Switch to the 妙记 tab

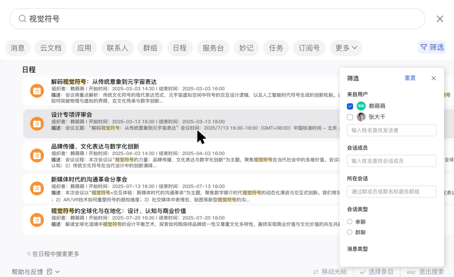(246, 48)
